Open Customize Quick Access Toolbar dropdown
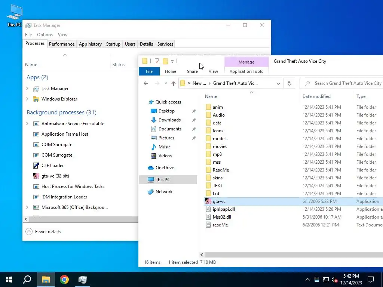The height and width of the screenshot is (287, 383). point(172,62)
